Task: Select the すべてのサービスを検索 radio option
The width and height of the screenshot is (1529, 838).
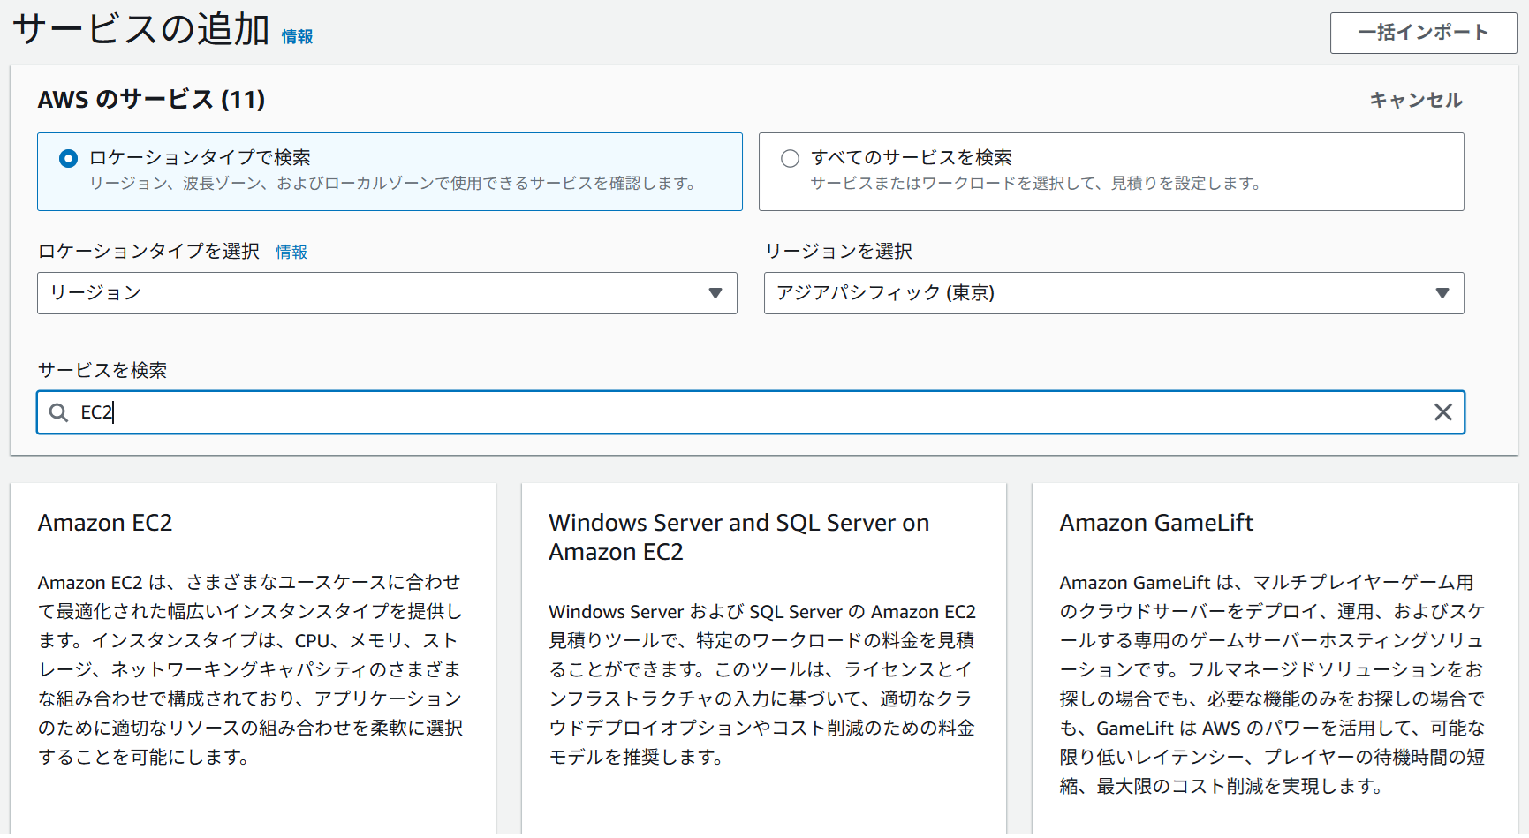Action: click(790, 158)
